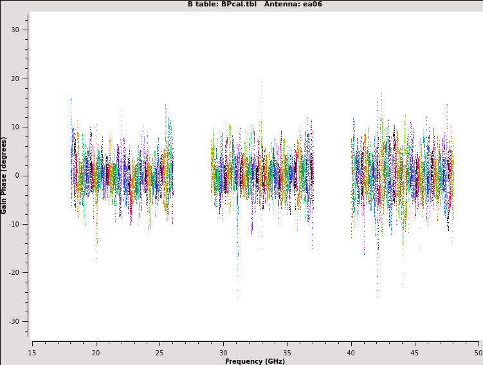The height and width of the screenshot is (365, 483).
Task: Click the x-axis tick label 25
Action: click(159, 353)
